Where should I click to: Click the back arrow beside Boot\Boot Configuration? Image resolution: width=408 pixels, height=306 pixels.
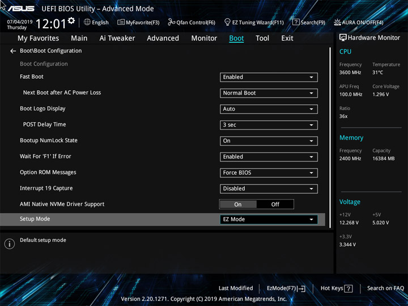tap(13, 51)
